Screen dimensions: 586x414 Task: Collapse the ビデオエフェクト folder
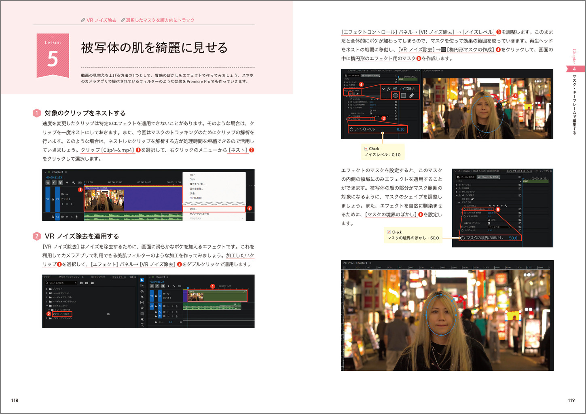[x=47, y=306]
